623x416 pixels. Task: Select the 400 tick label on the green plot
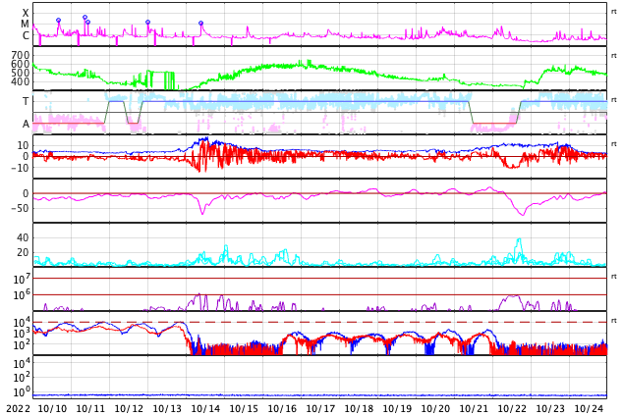(x=21, y=81)
